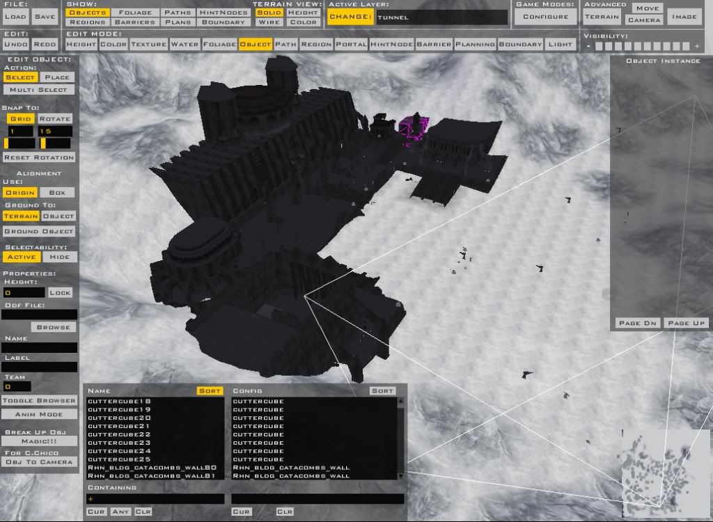Image resolution: width=713 pixels, height=522 pixels.
Task: Click the Advanced Image button
Action: (684, 17)
